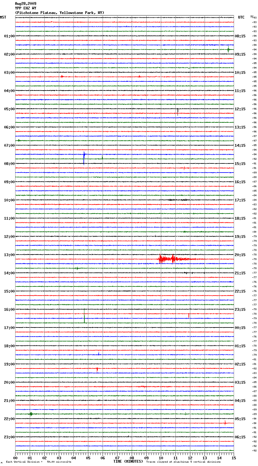Select the 07:00 MST row label
This screenshot has width=258, height=466.
click(9, 146)
